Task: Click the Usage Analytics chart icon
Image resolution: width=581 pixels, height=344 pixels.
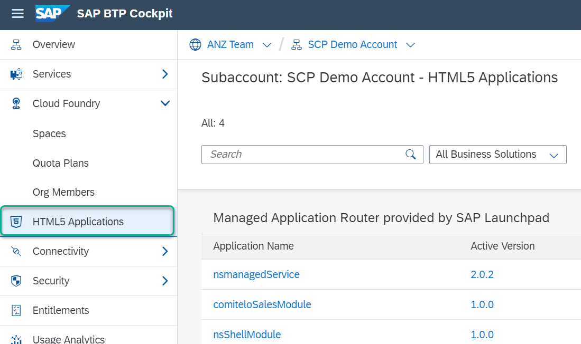Action: [16, 340]
